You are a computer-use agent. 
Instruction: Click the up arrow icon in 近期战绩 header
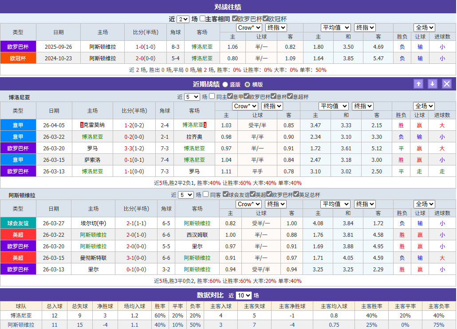(x=418, y=83)
